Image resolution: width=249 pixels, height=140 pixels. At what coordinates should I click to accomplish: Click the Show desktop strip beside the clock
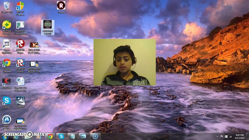(248, 136)
